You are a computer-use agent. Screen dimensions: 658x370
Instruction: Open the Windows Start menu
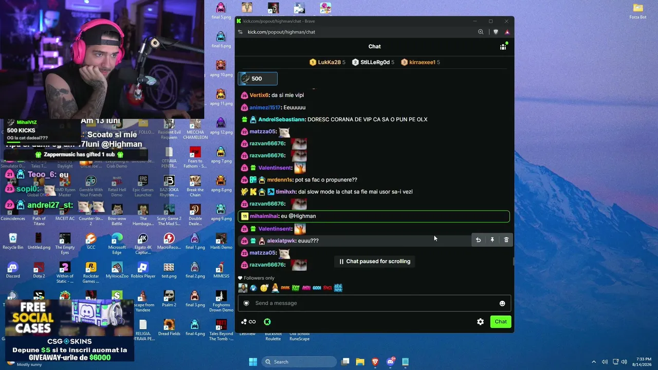(x=253, y=362)
